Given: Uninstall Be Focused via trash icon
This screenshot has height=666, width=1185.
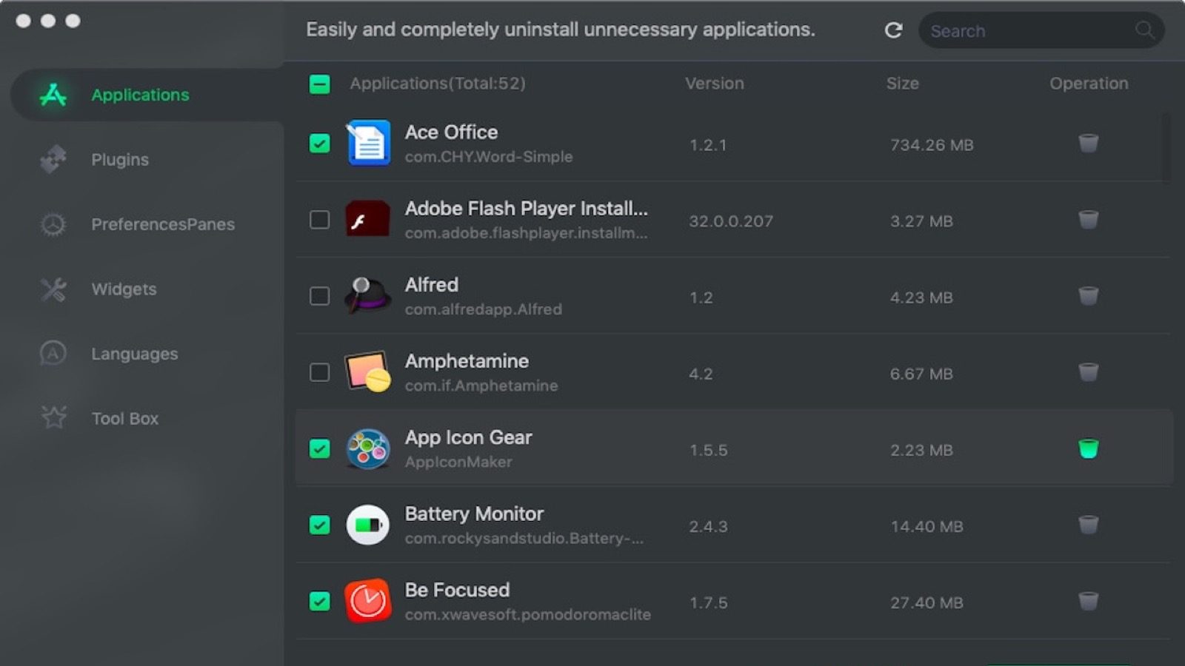Looking at the screenshot, I should click(1088, 601).
